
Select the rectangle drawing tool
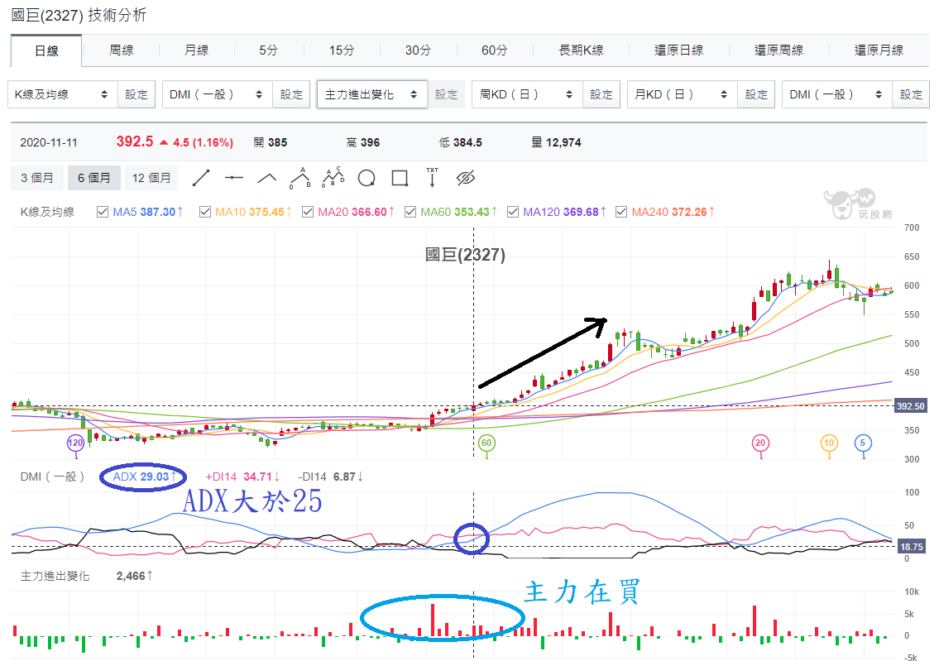(400, 177)
